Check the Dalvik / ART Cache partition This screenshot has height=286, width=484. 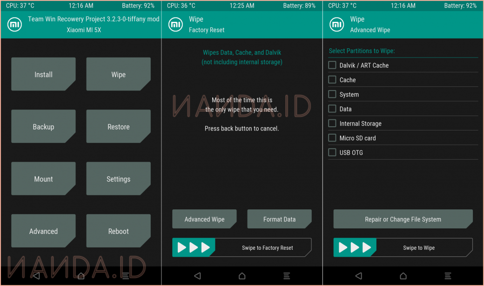tap(332, 65)
